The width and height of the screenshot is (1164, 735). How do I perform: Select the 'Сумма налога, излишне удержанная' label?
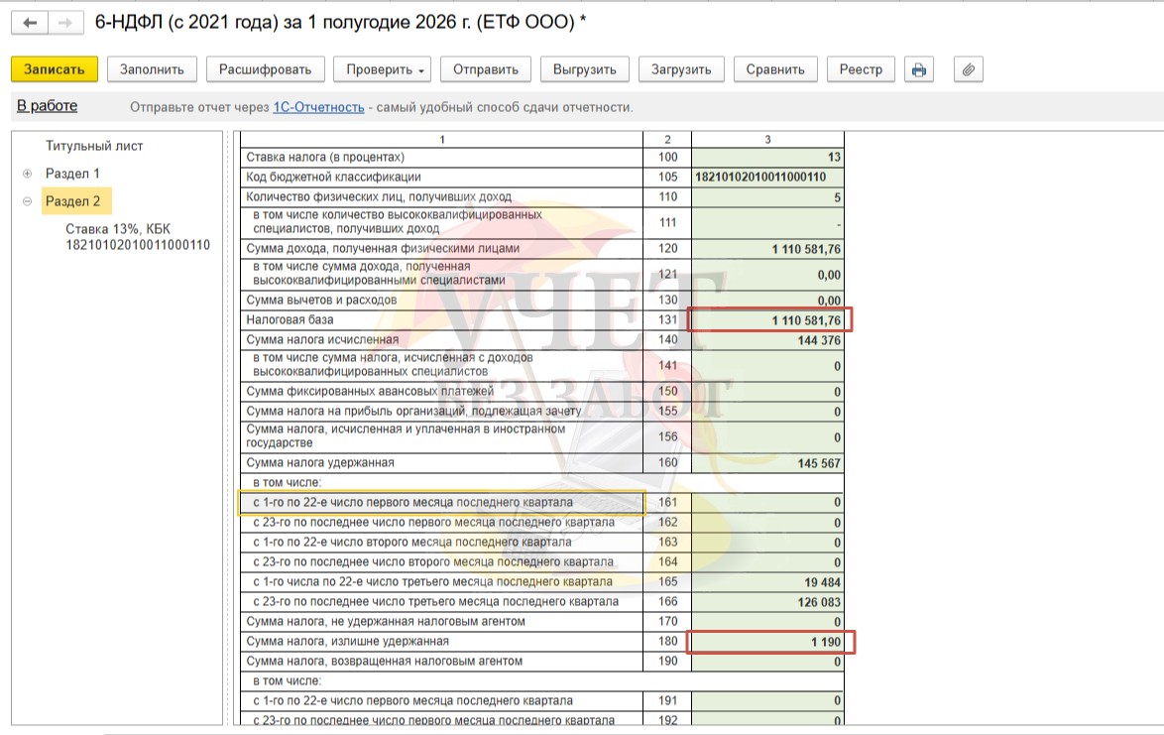click(347, 642)
